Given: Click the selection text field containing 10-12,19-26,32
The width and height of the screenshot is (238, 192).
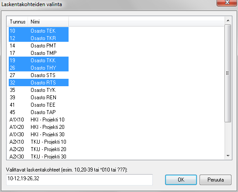Looking at the screenshot, I should click(79, 179).
